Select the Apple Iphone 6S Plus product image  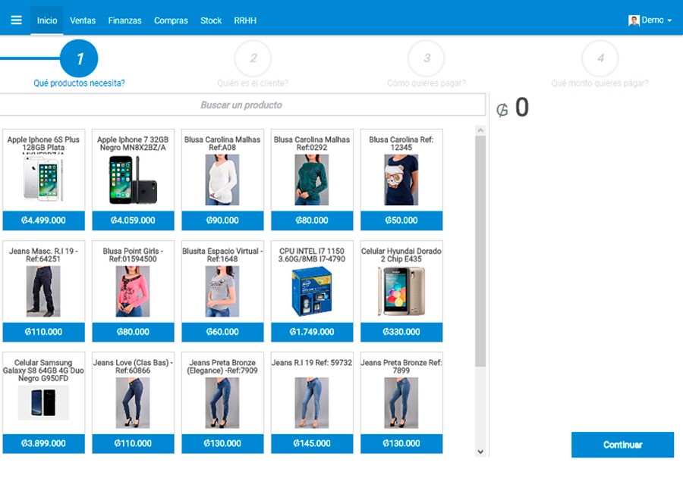click(43, 180)
